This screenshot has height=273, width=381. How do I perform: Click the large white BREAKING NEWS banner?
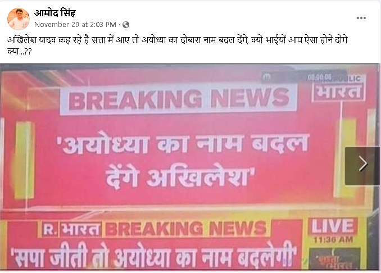(x=178, y=98)
